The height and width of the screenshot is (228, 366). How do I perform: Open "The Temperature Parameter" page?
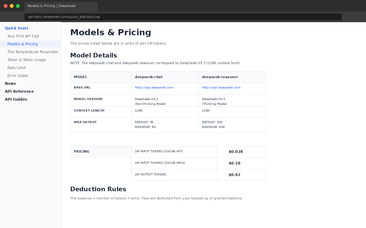point(33,52)
